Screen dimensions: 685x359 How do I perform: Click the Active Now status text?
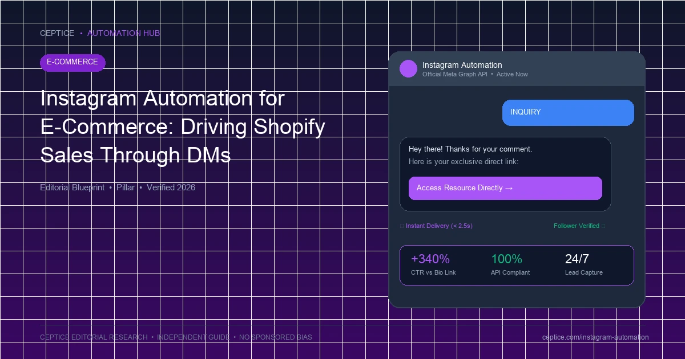coord(512,75)
